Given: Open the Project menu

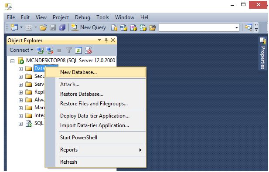Looking at the screenshot, I should pos(61,17).
